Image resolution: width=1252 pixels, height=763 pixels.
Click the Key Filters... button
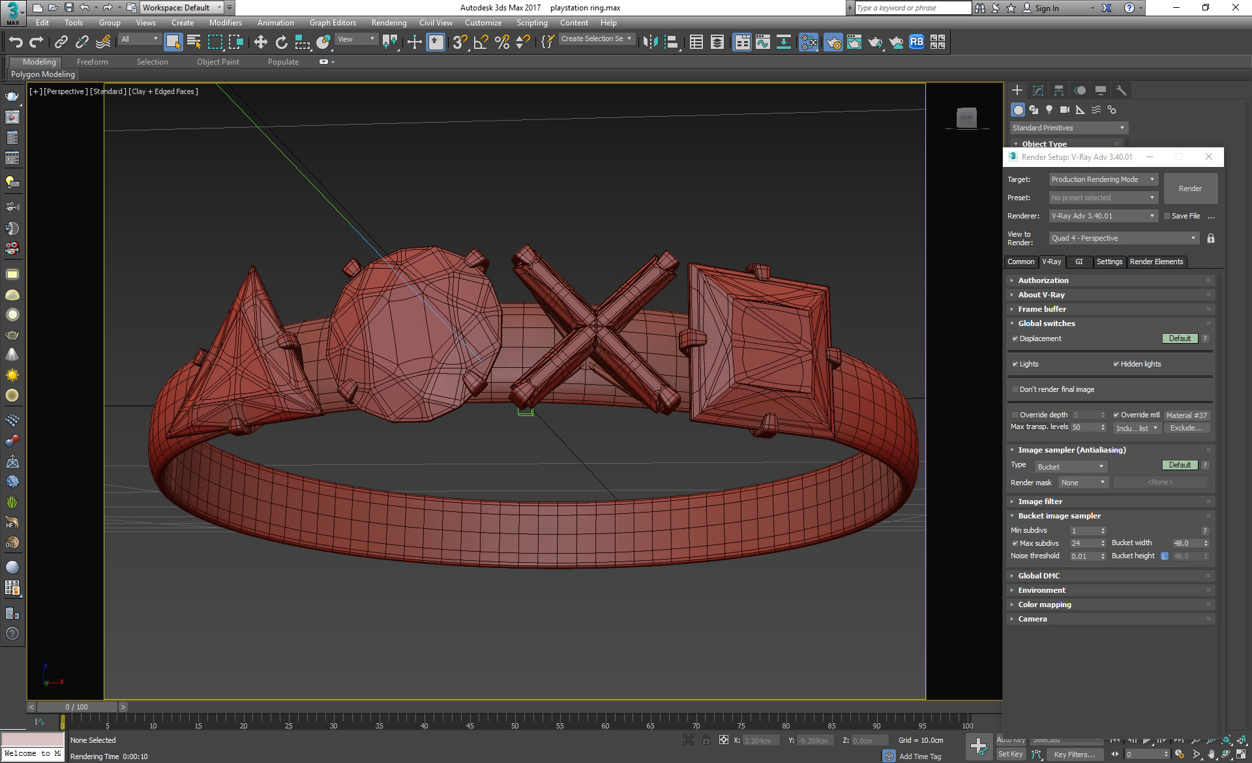[x=1074, y=755]
